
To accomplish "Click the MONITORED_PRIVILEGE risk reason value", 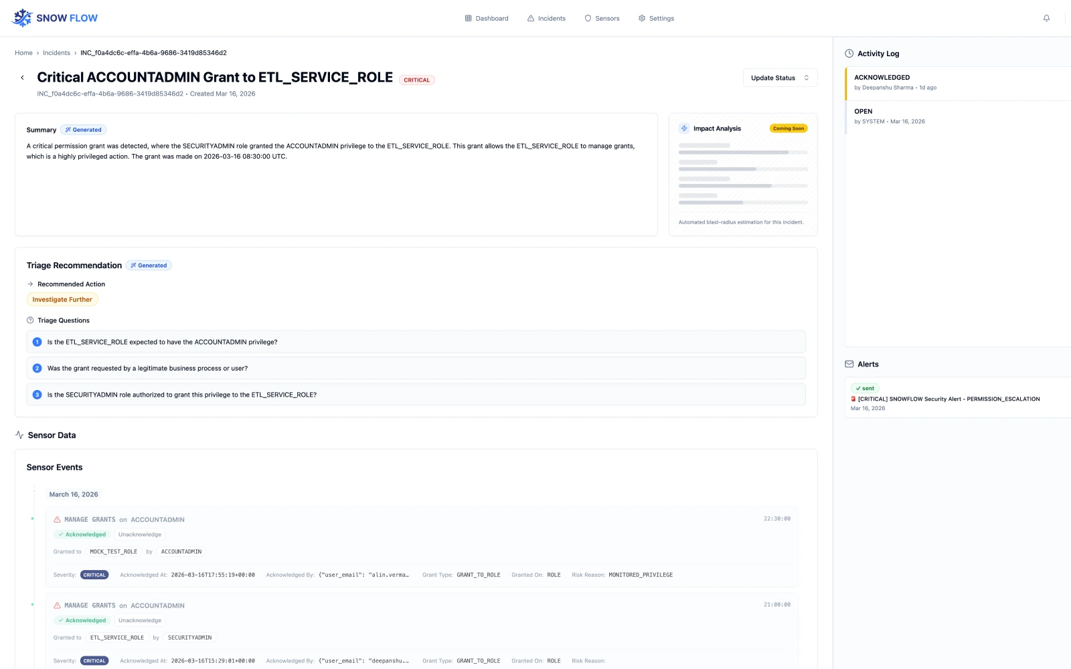I will [x=641, y=575].
